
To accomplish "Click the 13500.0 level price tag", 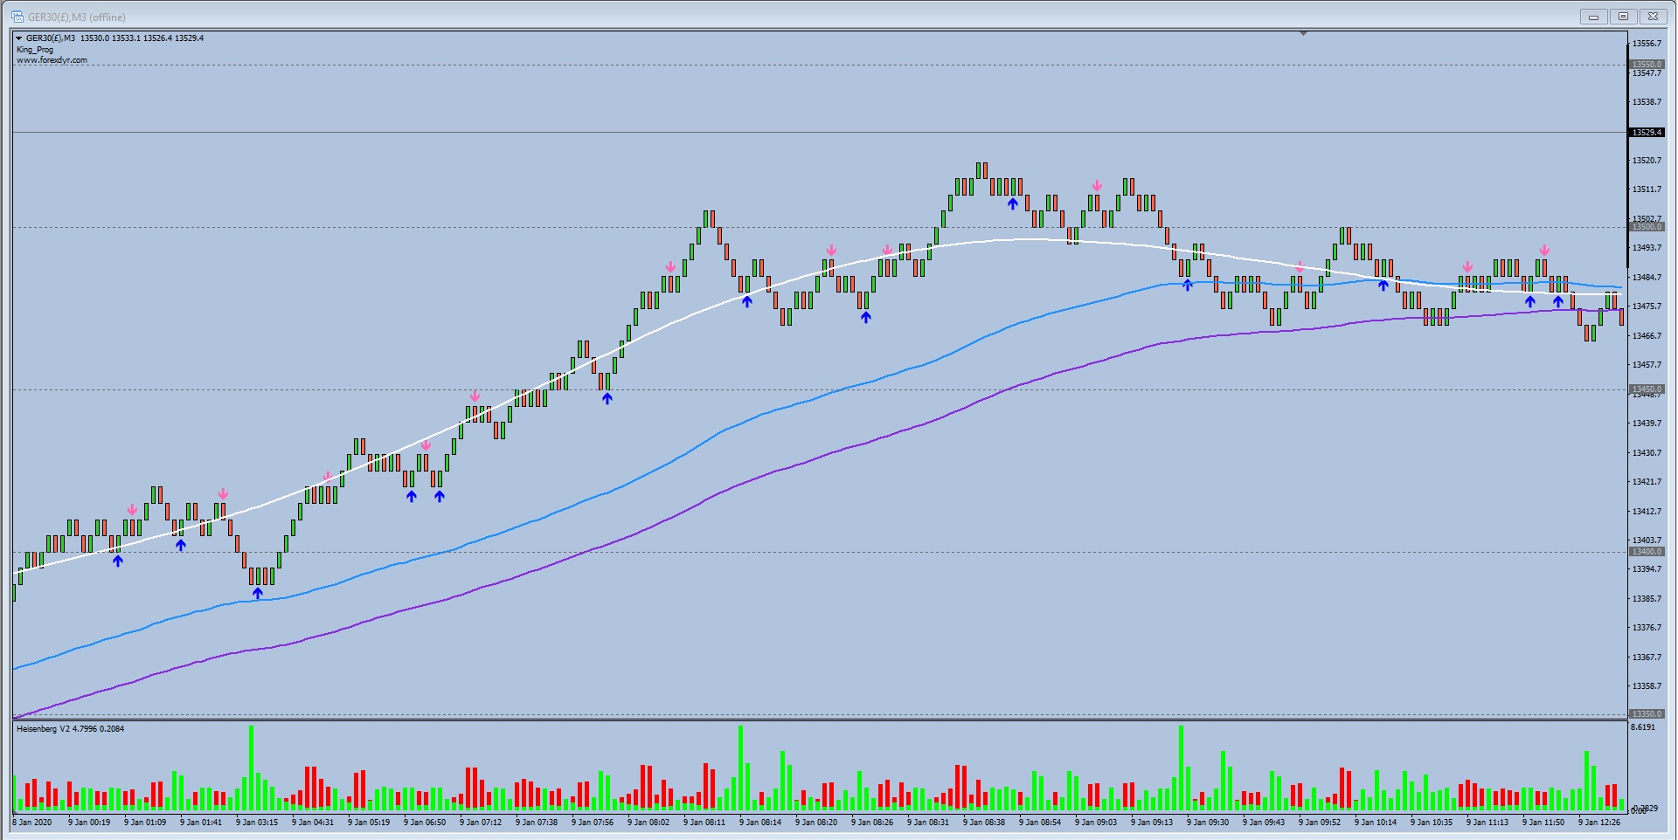I will tap(1647, 227).
